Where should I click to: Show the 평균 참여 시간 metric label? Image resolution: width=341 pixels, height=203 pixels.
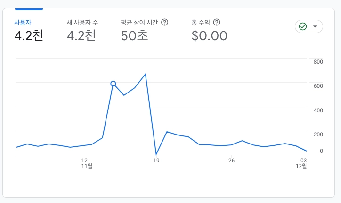click(x=139, y=23)
